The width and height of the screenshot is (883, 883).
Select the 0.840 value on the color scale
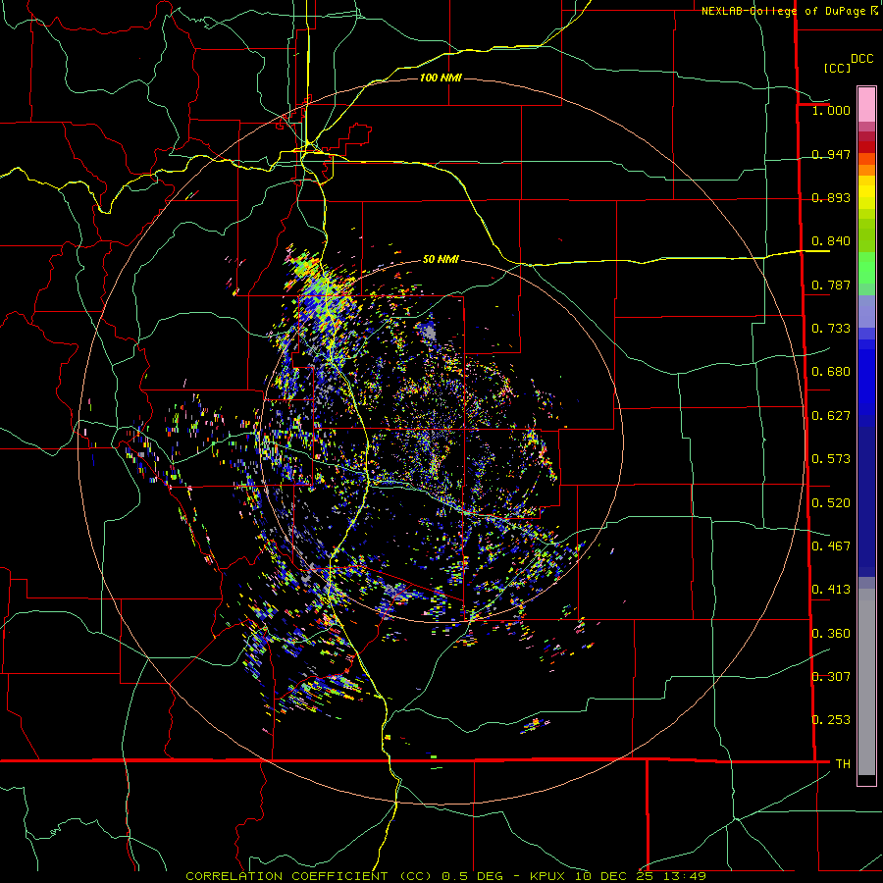tap(831, 241)
